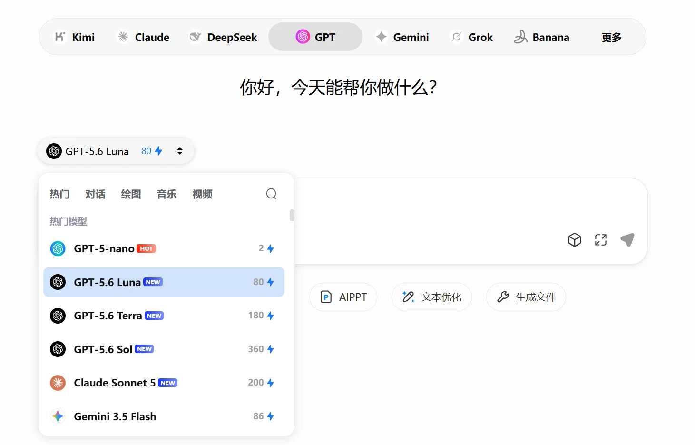Image resolution: width=695 pixels, height=445 pixels.
Task: Open the AIPPT tool
Action: coord(343,297)
